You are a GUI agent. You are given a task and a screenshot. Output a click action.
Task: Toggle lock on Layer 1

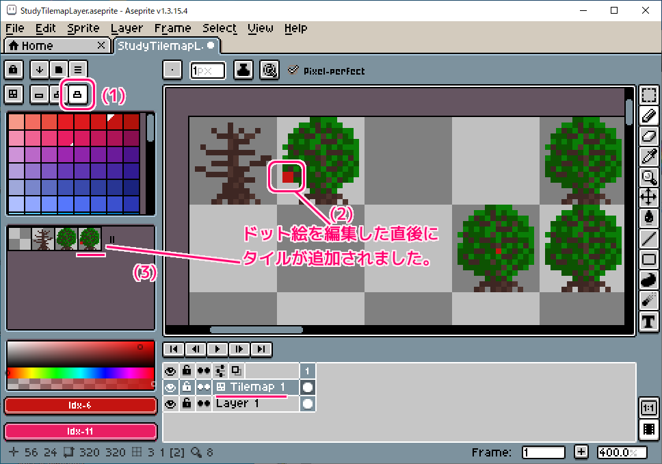click(x=187, y=404)
